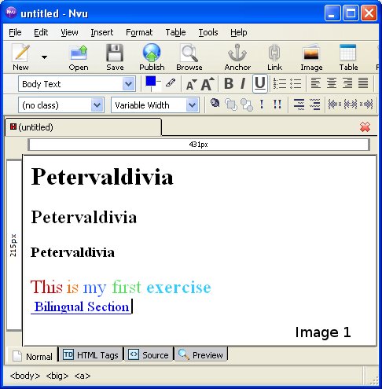Switch to the Source view tab

(149, 355)
